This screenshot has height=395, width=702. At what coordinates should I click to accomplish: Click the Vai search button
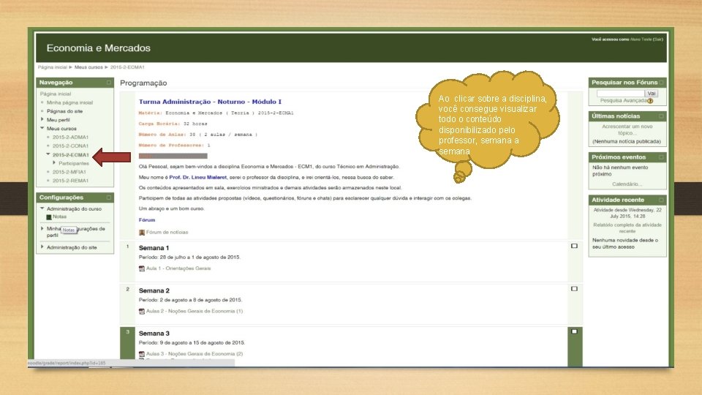(651, 94)
